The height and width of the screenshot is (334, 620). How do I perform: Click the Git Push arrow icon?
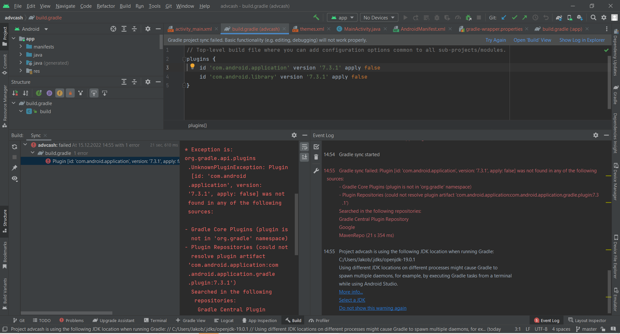tap(525, 17)
